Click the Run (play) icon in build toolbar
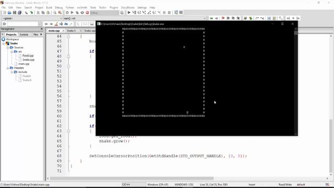 coord(72,13)
